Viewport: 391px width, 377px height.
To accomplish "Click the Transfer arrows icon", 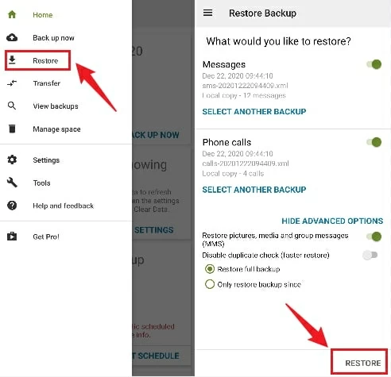I will coord(12,83).
